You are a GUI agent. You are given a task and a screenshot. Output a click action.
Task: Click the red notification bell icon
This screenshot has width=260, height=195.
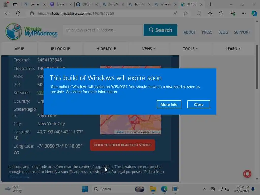click(x=247, y=174)
